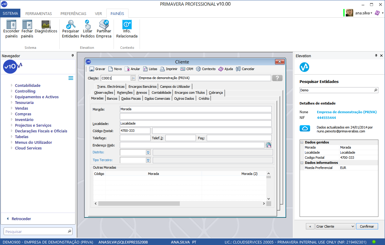Click the Diagnósticos icon
Image resolution: width=385 pixels, height=245 pixels.
coord(46,25)
